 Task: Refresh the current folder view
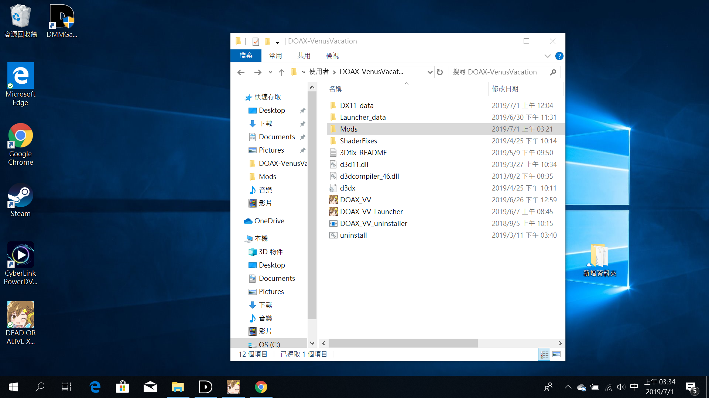440,72
